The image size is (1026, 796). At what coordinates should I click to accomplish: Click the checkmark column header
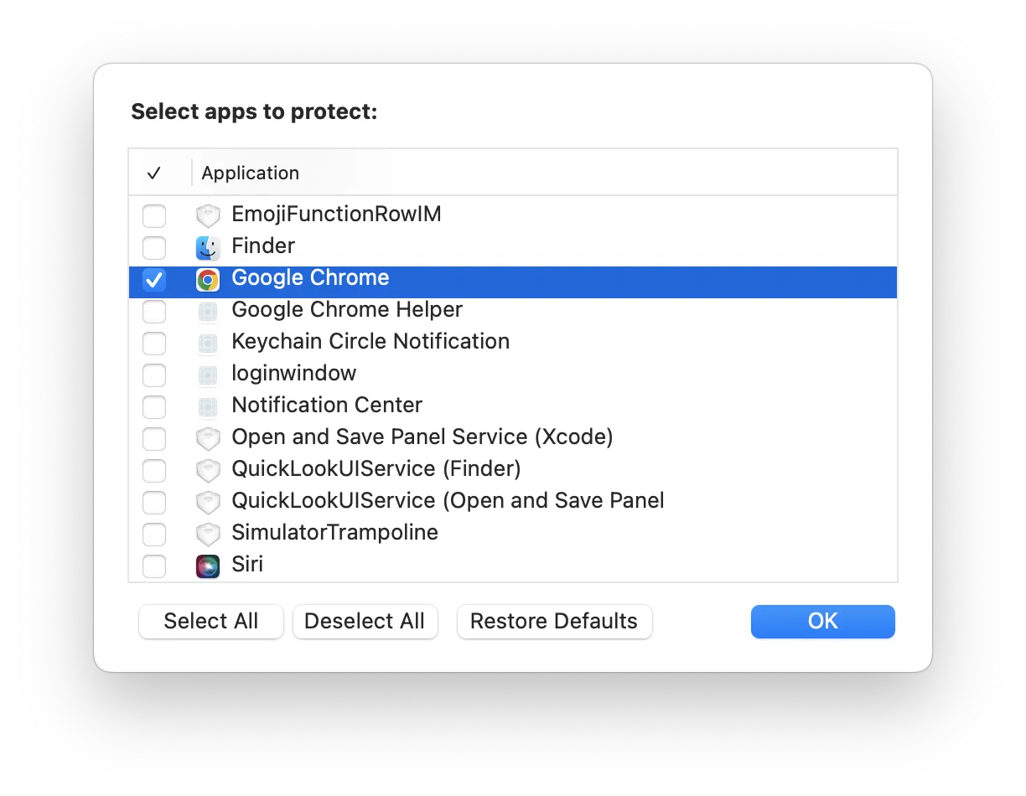click(153, 173)
